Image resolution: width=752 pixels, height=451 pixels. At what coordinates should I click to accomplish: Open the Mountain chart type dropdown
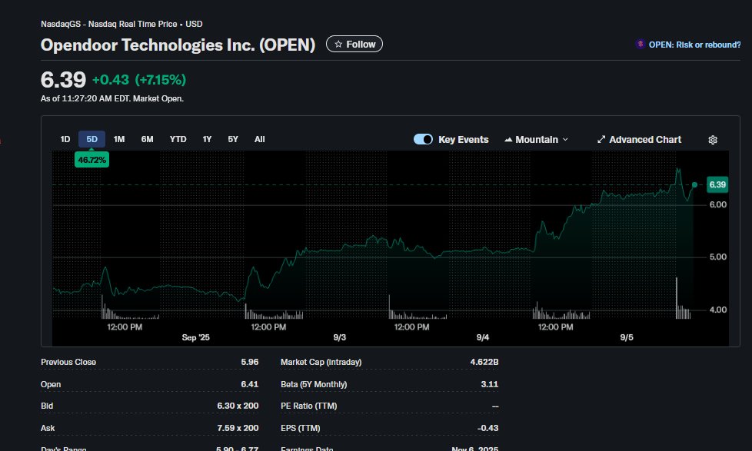(x=536, y=140)
